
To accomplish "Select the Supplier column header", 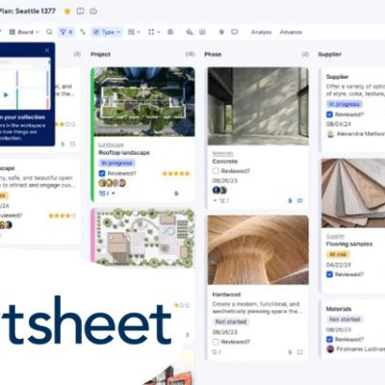I will point(329,54).
